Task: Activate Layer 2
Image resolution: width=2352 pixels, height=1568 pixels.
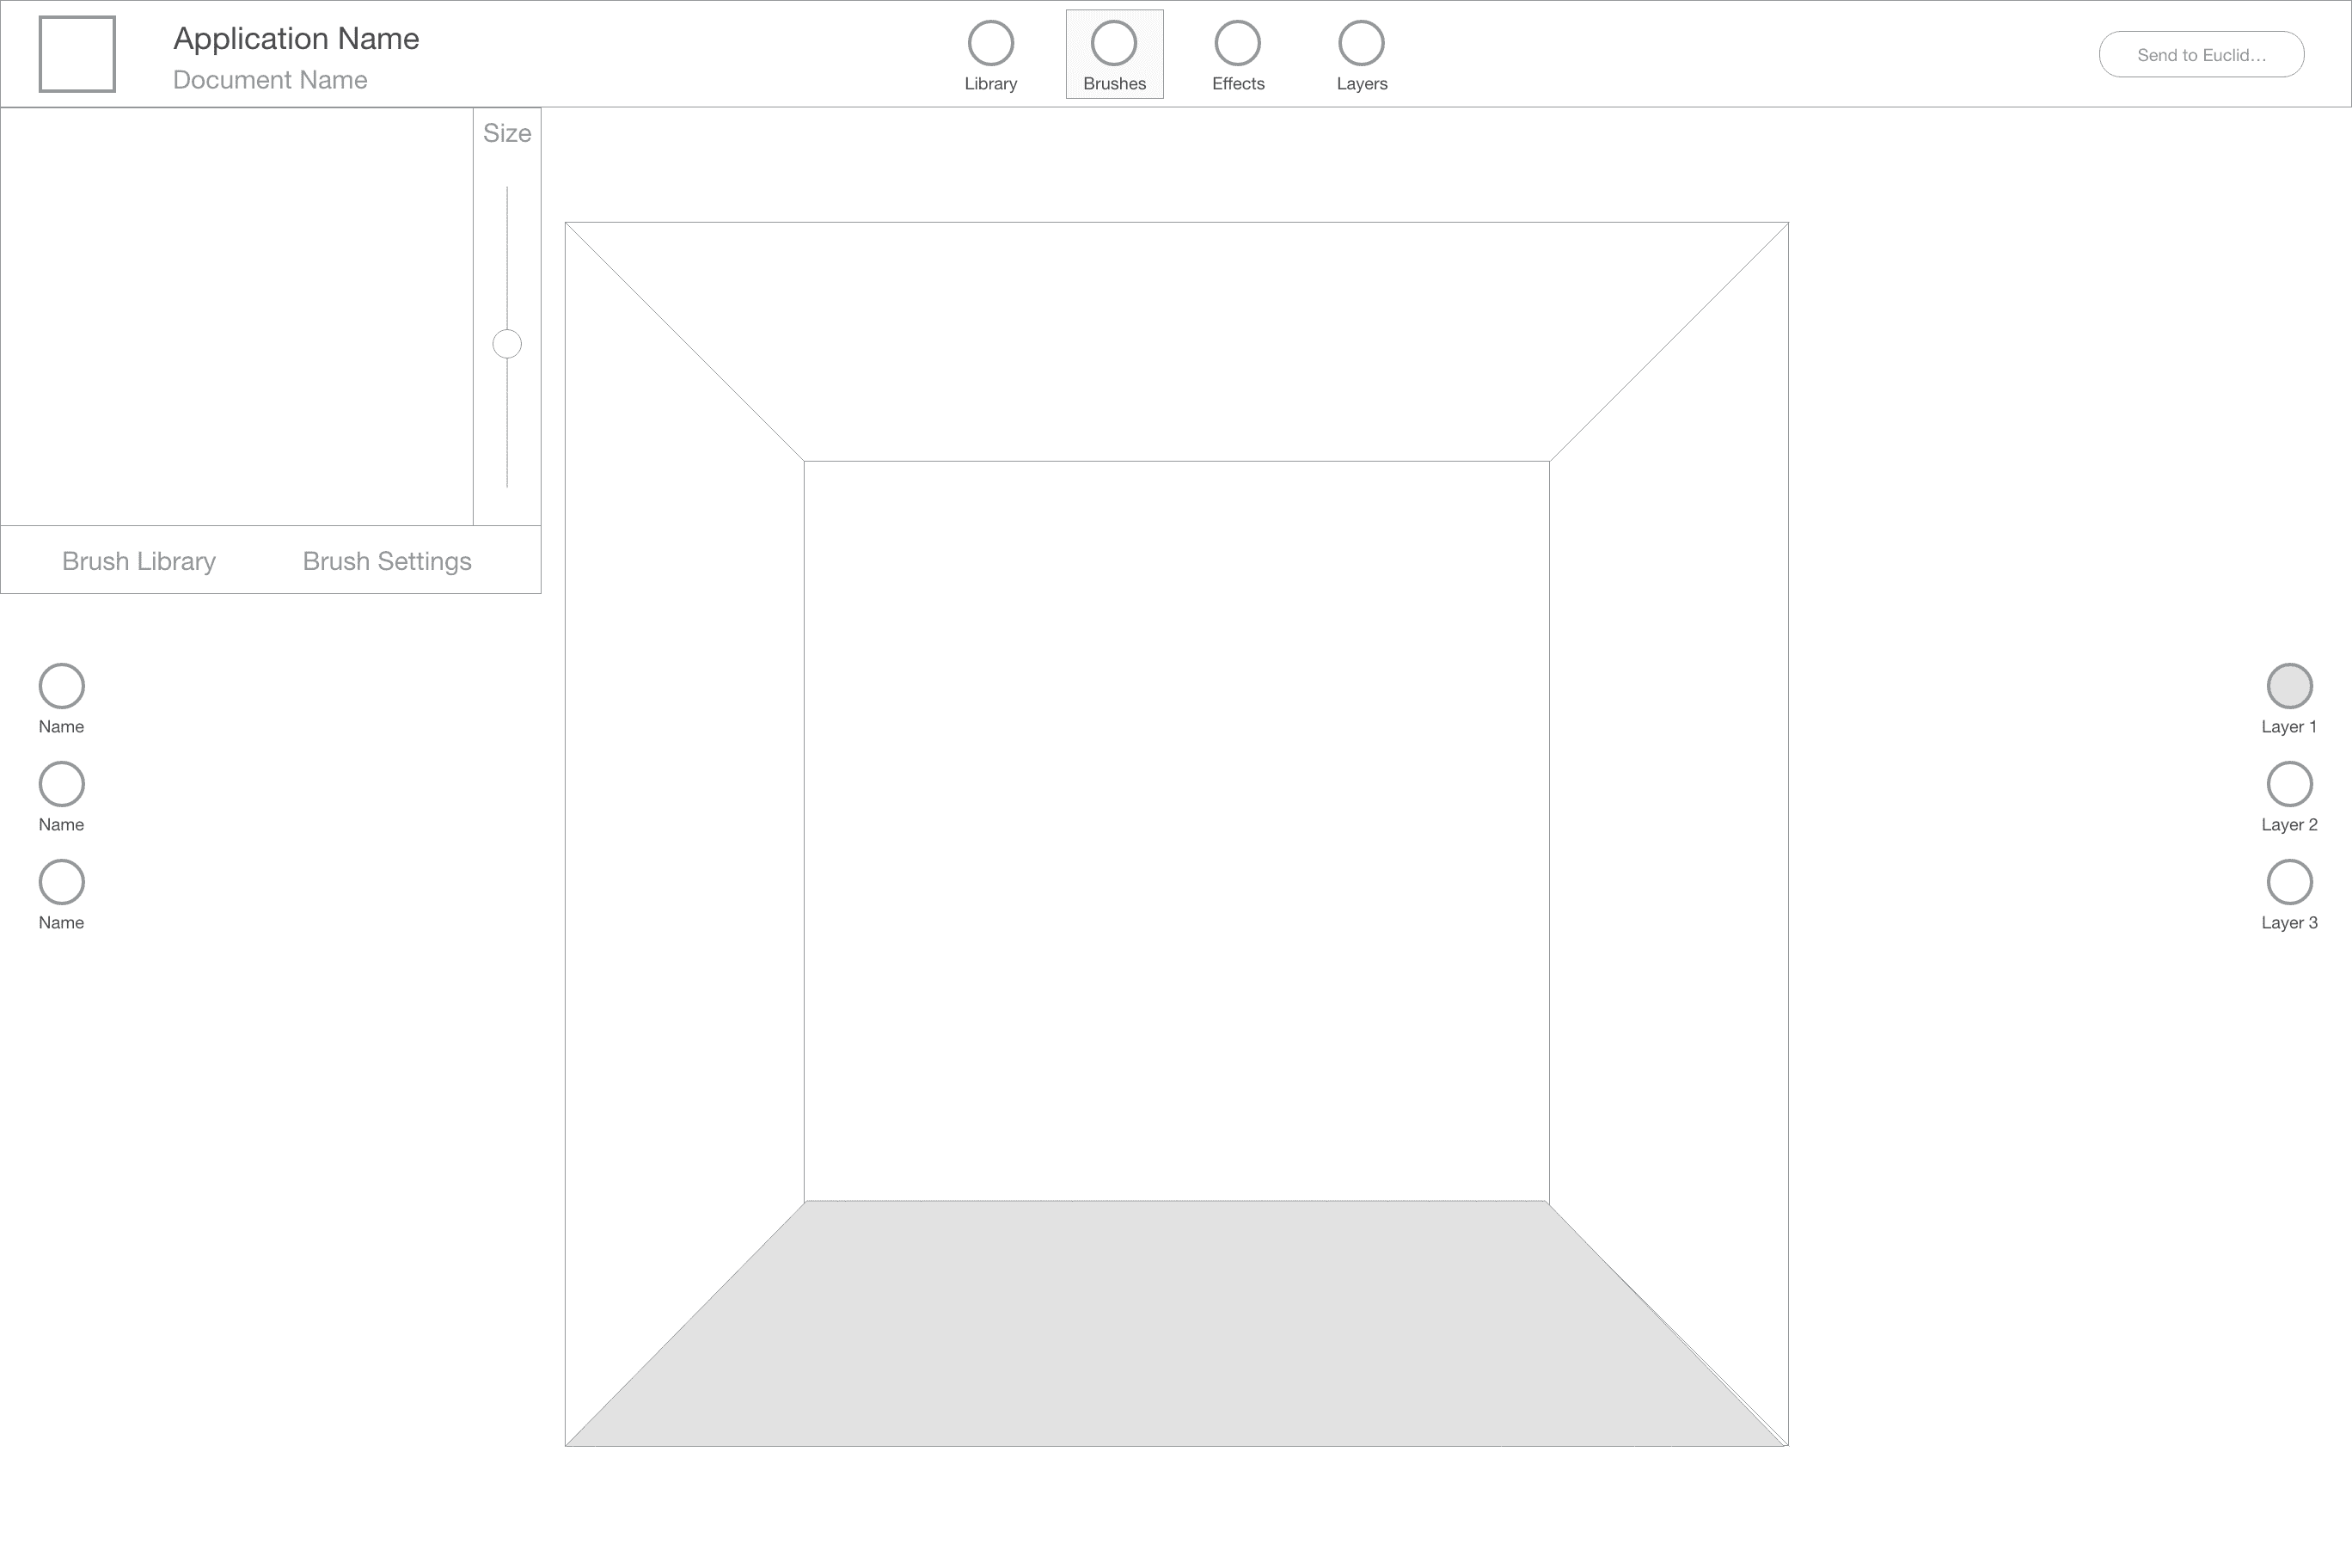Action: (2290, 783)
